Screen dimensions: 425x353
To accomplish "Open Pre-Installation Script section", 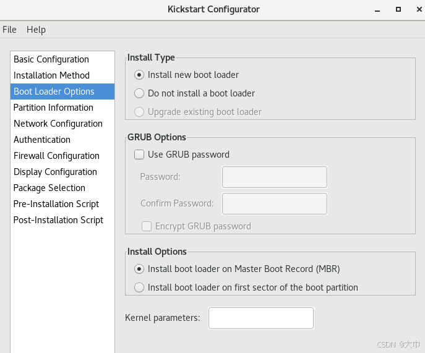I will (62, 204).
